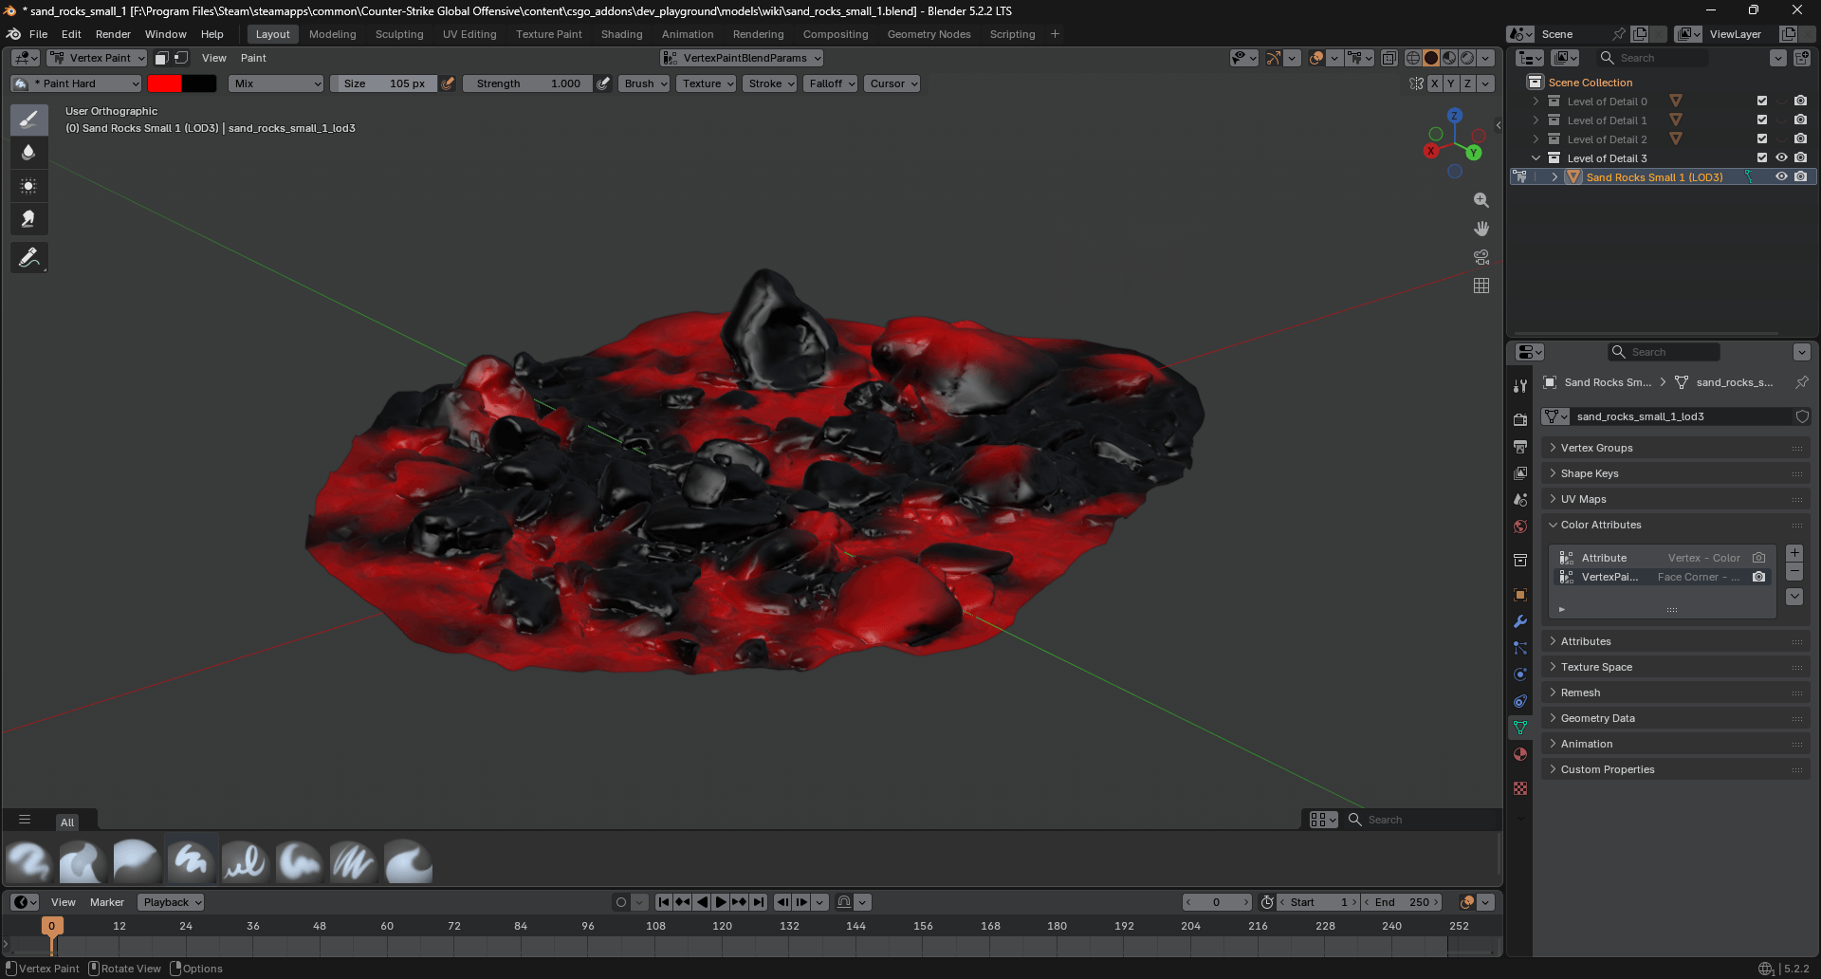The width and height of the screenshot is (1821, 979).
Task: Toggle Level of Detail 2 collection checkbox
Action: click(x=1762, y=139)
